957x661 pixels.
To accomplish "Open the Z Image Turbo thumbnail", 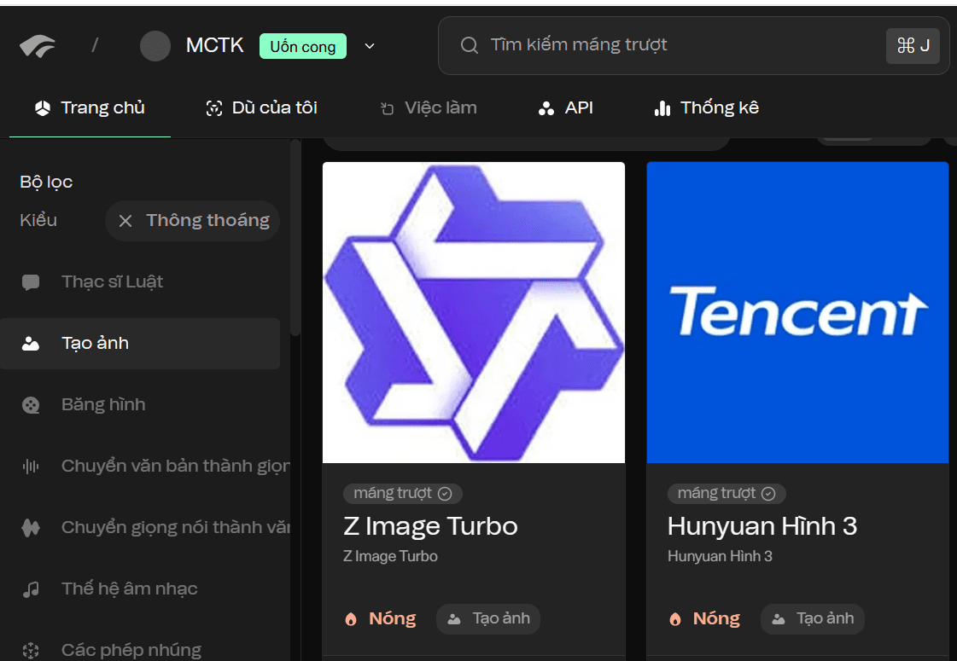I will click(x=474, y=312).
